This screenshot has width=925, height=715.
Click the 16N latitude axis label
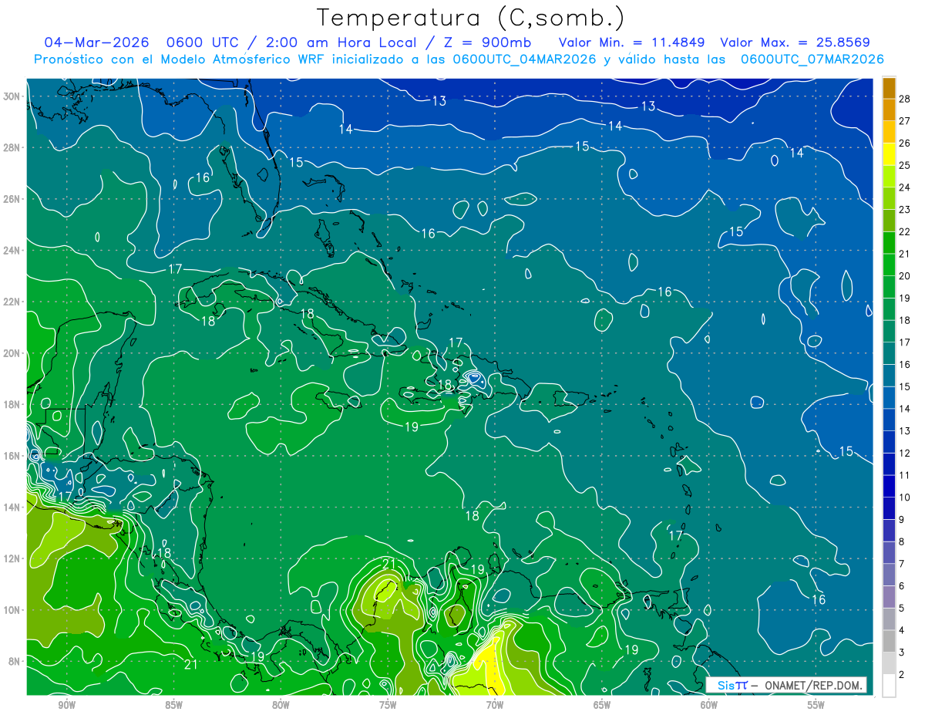tap(12, 456)
